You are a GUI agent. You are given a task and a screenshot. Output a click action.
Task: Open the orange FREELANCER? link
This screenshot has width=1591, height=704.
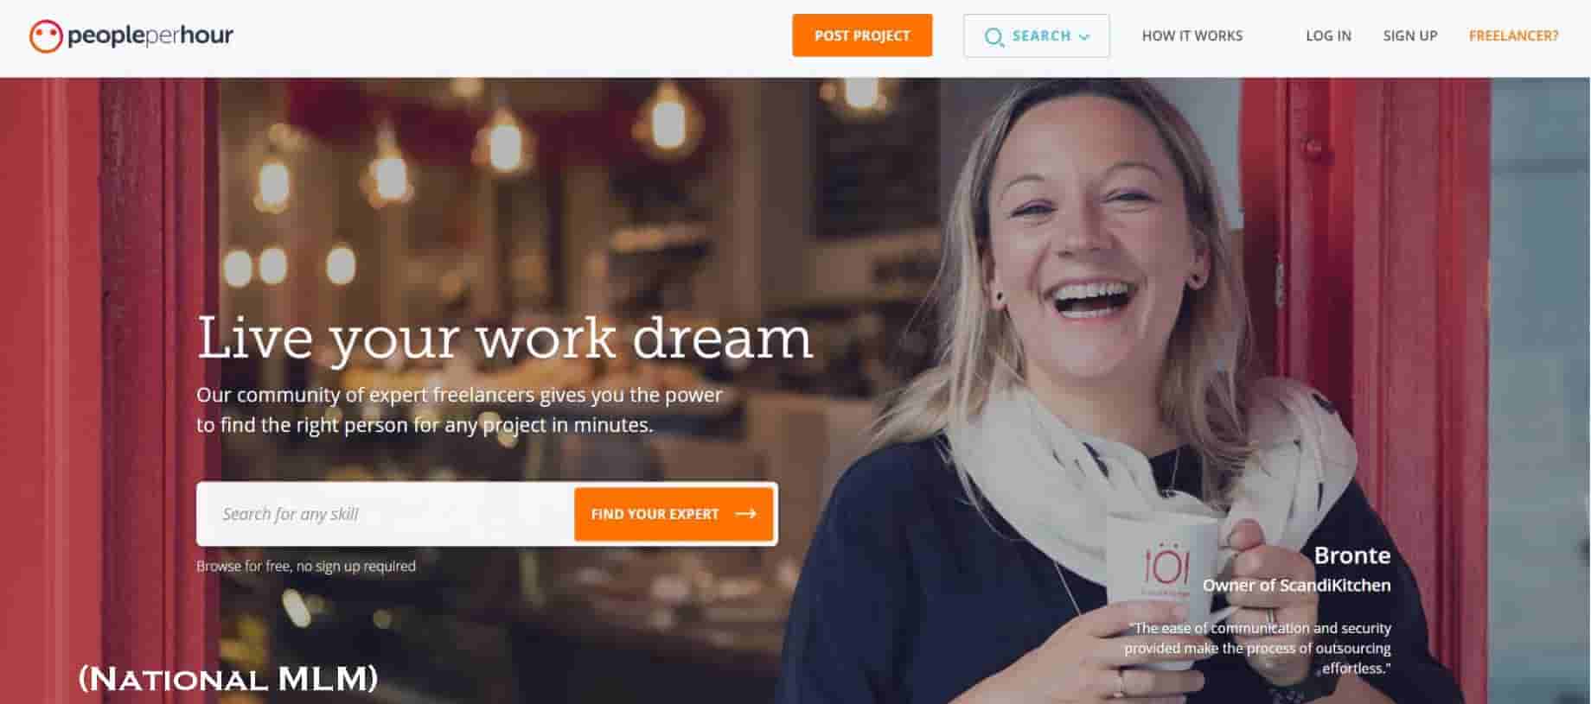tap(1513, 36)
